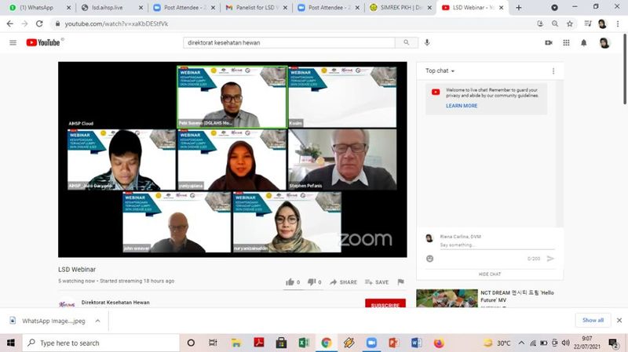The height and width of the screenshot is (352, 628).
Task: Open the YouTube apps grid icon
Action: (x=566, y=42)
